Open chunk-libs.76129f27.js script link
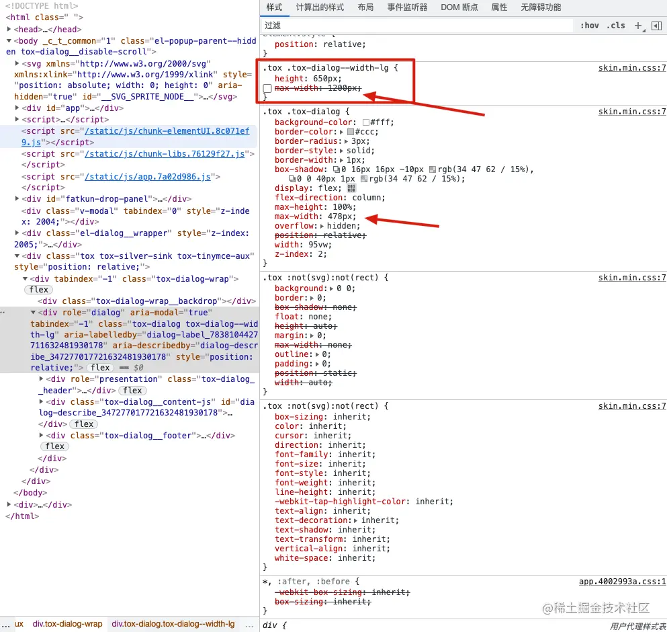667x632 pixels. (165, 154)
